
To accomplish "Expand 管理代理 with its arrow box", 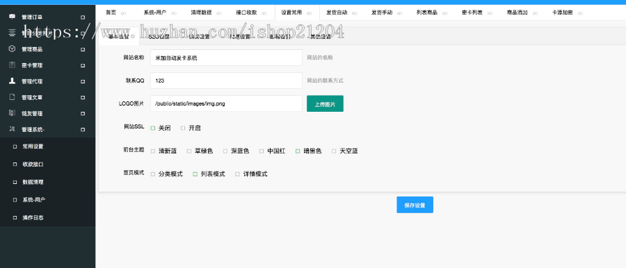I will tap(83, 81).
